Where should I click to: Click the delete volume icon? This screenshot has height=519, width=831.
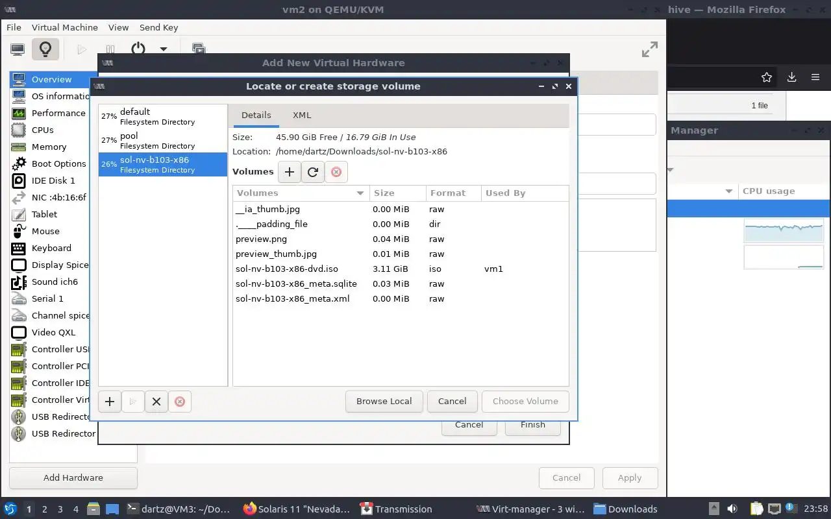click(336, 172)
